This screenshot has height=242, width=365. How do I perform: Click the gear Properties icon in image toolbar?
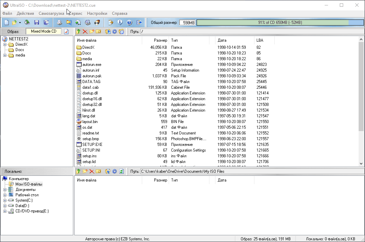coord(115,32)
